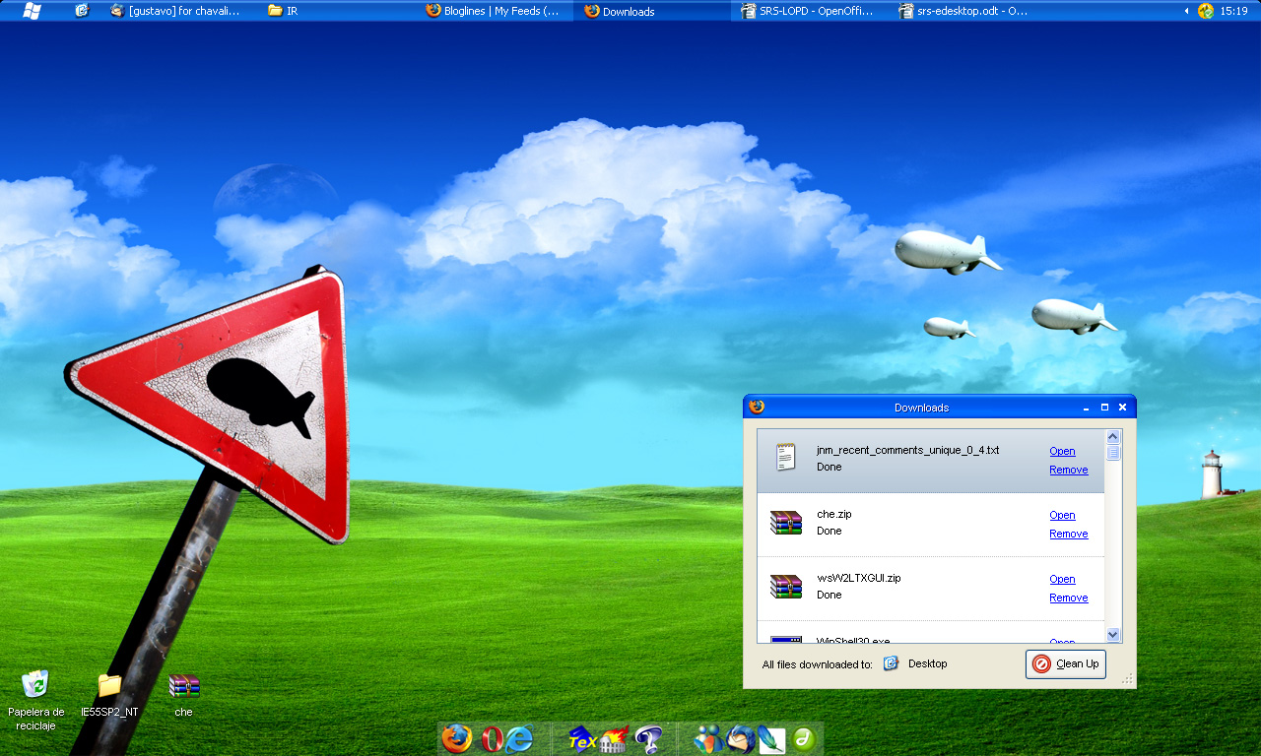Screen dimensions: 1261x756
Task: Launch MSN Messenger from the dock
Action: (708, 738)
